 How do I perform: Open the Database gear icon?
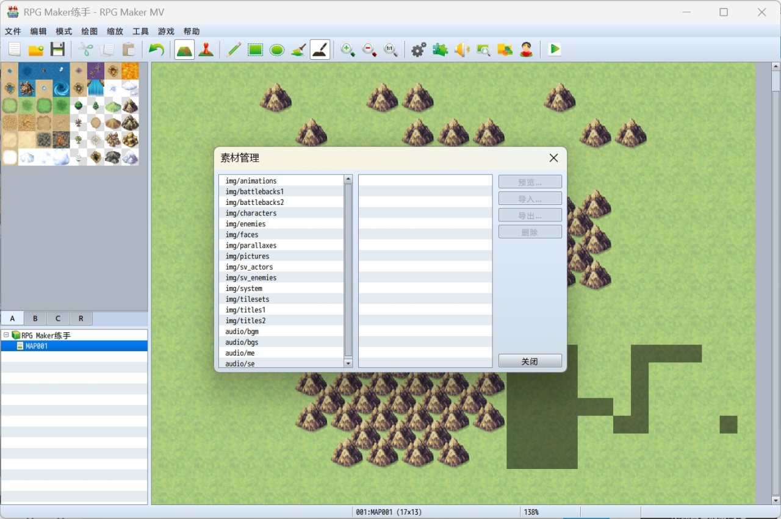419,49
